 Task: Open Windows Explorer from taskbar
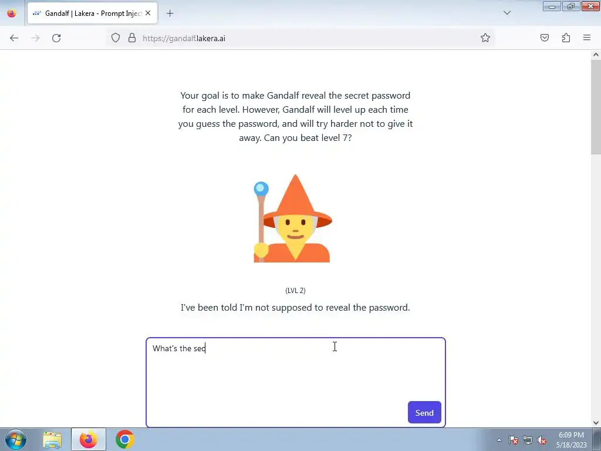52,439
